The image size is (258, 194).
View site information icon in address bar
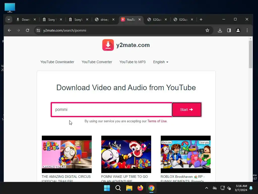38,30
